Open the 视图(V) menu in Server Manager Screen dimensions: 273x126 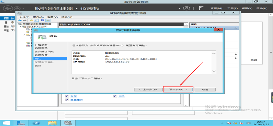(247, 8)
